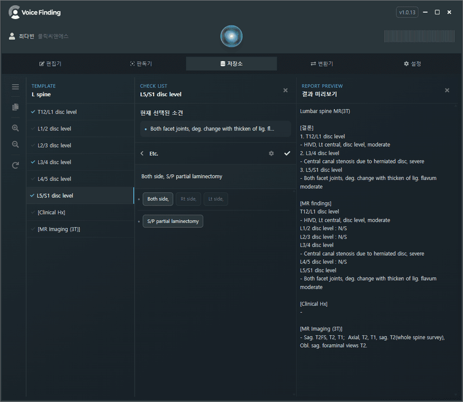Switch to the 편집기 tab
Screen dimensions: 463x402
50,64
